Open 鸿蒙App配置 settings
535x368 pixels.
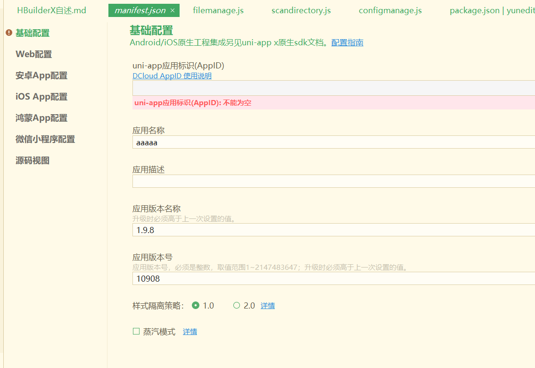coord(41,118)
